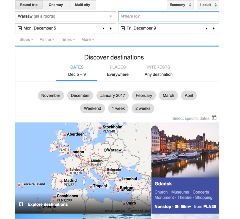Click the Stockholm map marker
The image size is (240, 219).
(x=100, y=128)
